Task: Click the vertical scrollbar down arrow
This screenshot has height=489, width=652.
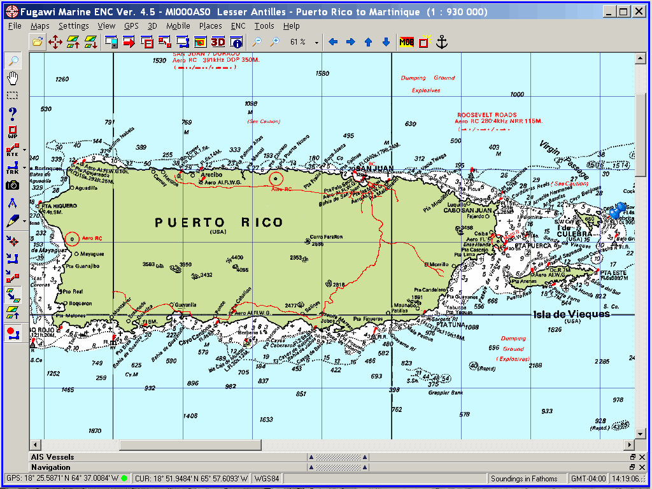Action: 640,434
